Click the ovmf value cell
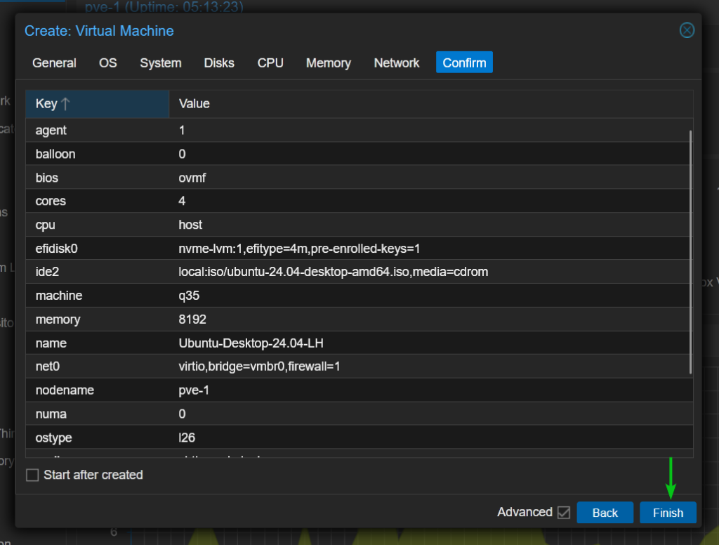 (x=192, y=178)
